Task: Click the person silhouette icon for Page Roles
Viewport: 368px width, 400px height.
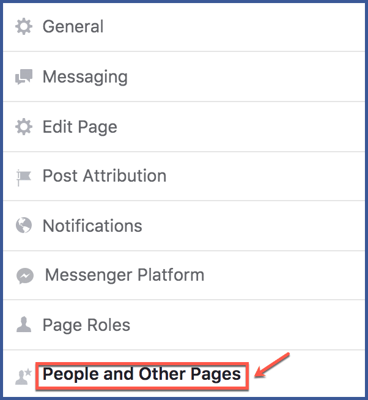Action: tap(24, 325)
